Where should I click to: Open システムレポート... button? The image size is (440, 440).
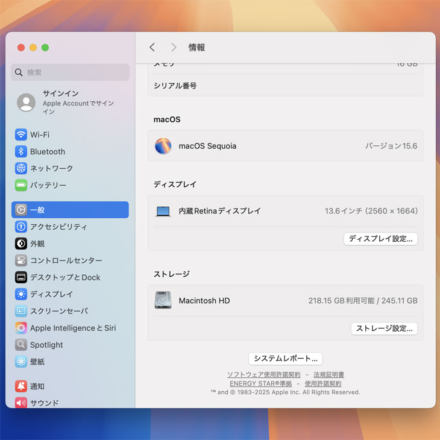[x=285, y=359]
